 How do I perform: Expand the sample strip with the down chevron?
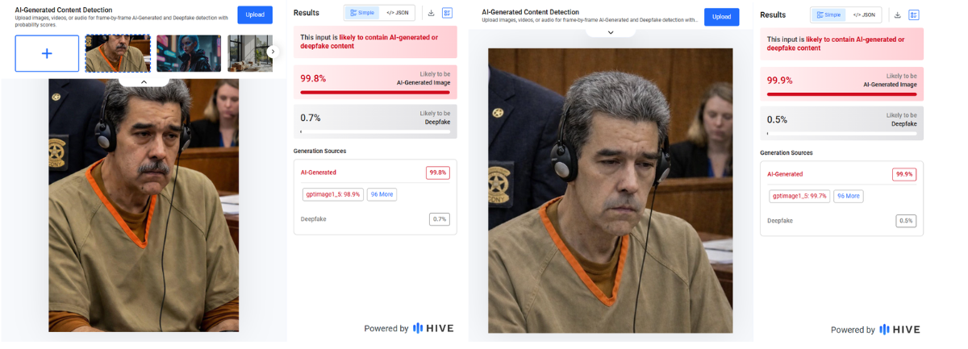click(x=611, y=32)
